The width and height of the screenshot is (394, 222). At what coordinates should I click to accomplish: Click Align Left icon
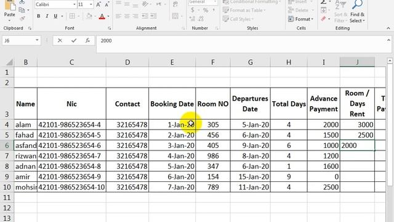pyautogui.click(x=118, y=16)
